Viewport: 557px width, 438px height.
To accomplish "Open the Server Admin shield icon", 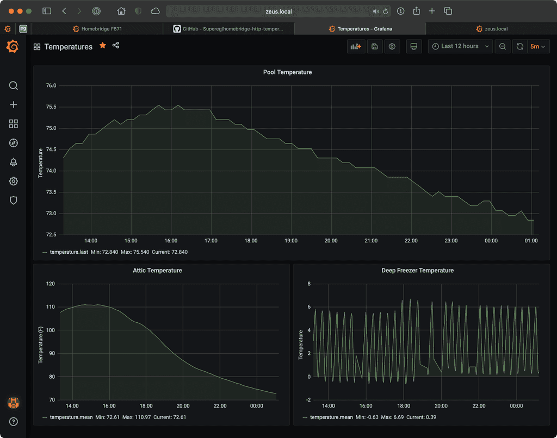I will point(14,200).
